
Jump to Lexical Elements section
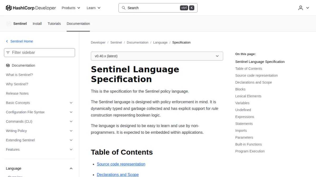tap(248, 96)
